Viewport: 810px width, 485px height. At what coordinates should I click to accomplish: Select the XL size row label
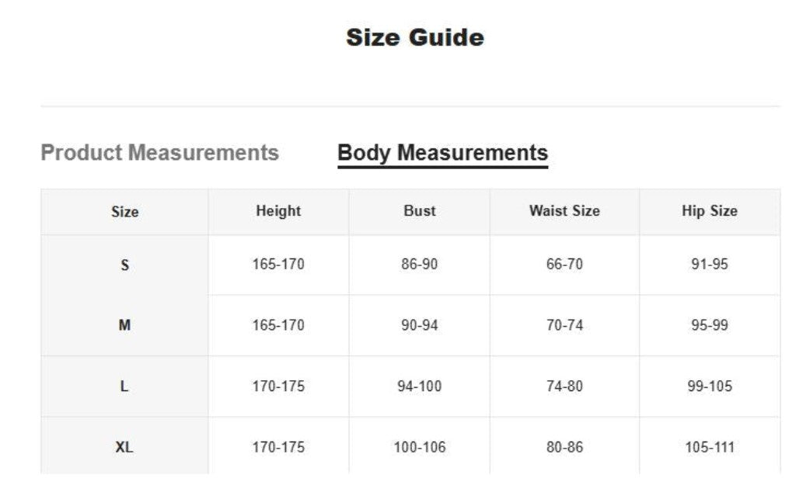[x=124, y=446]
